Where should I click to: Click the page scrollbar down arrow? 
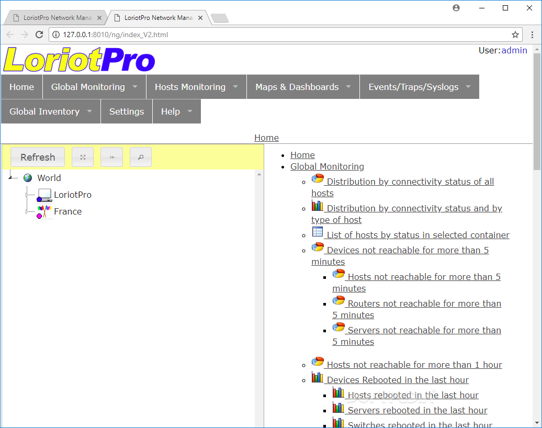(x=537, y=423)
